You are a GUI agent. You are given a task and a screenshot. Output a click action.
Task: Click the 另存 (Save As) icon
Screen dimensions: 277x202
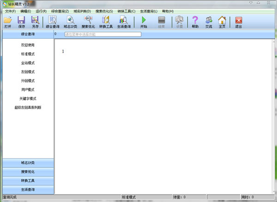point(35,20)
